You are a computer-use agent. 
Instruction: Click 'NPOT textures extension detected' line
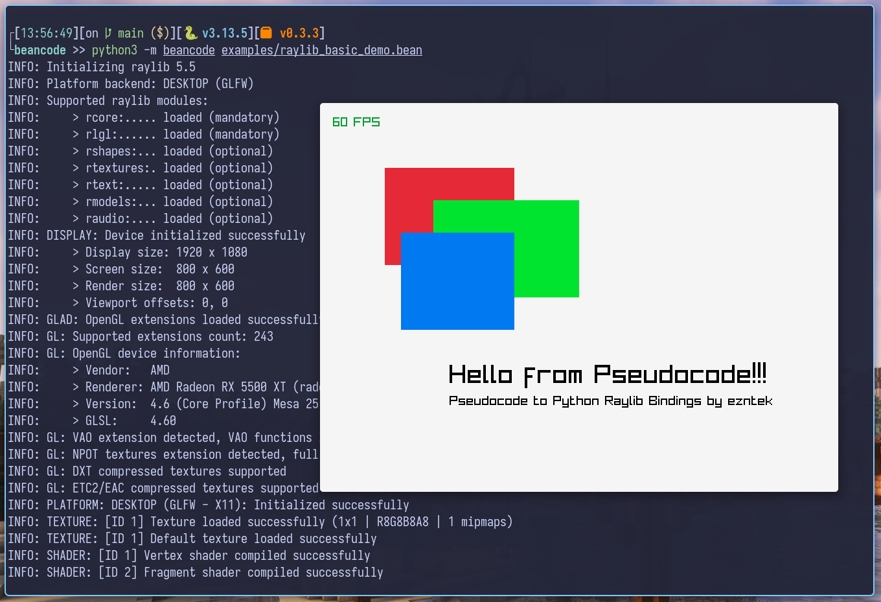point(164,454)
